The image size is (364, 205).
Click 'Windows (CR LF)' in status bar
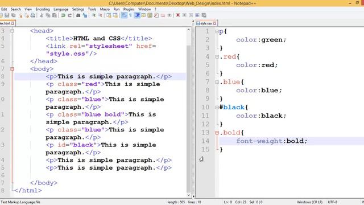[x=309, y=202]
